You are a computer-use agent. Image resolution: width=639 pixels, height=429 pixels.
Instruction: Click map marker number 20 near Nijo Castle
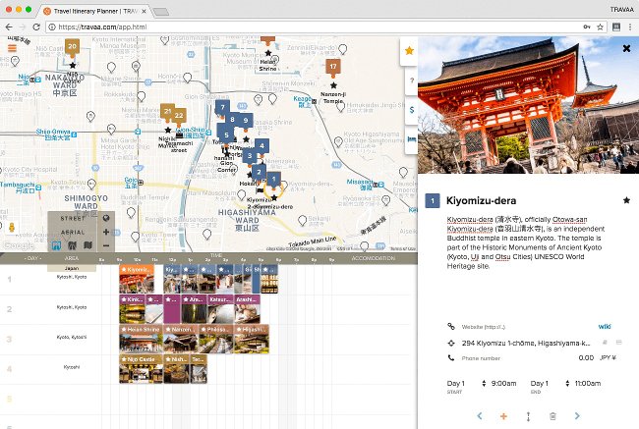point(72,47)
